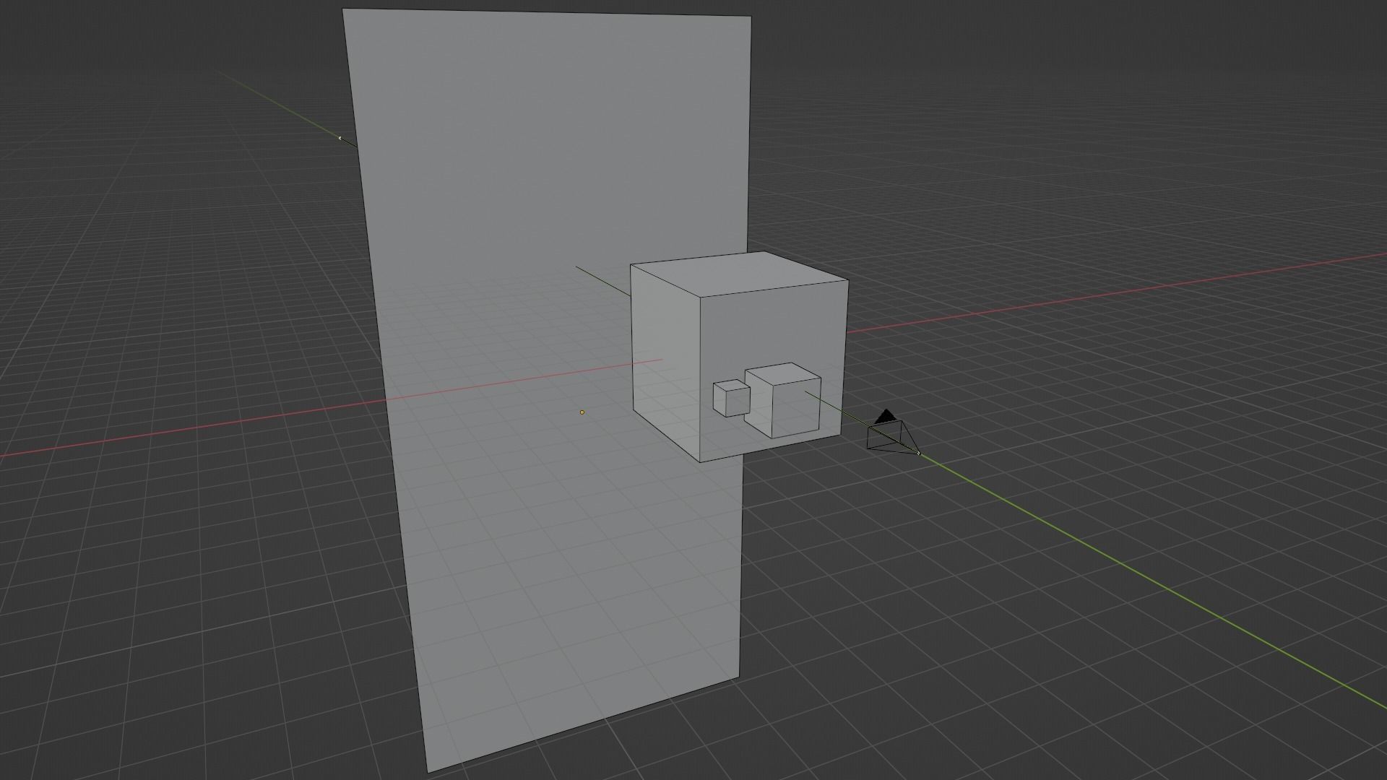Click the camera's black up-arrow triangle

(x=886, y=417)
